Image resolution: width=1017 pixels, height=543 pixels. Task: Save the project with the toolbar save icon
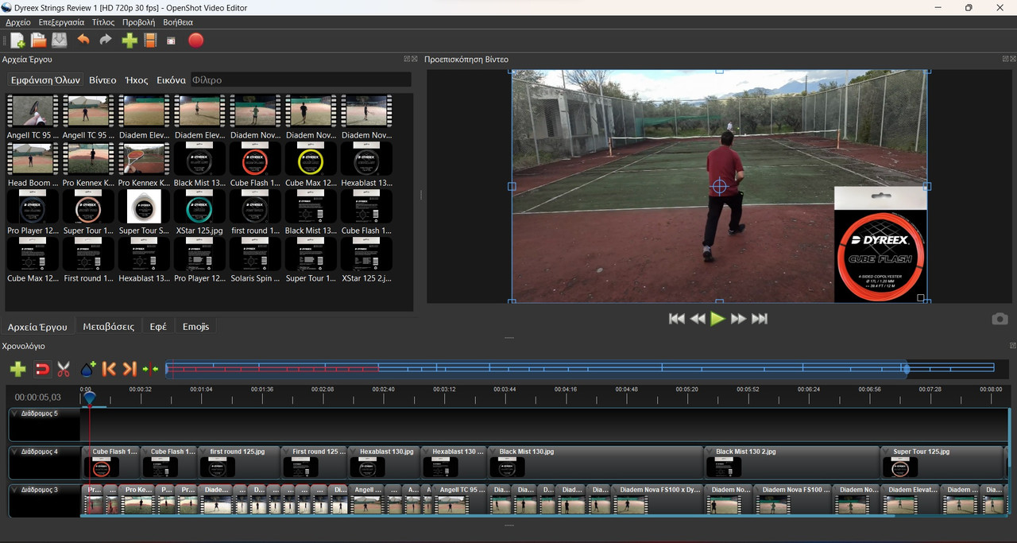[60, 41]
